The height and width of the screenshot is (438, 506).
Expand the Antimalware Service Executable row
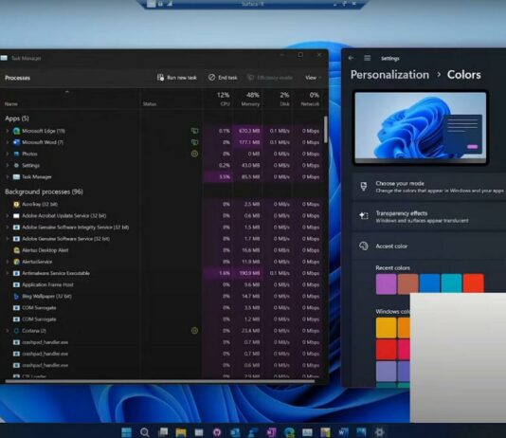pyautogui.click(x=7, y=273)
